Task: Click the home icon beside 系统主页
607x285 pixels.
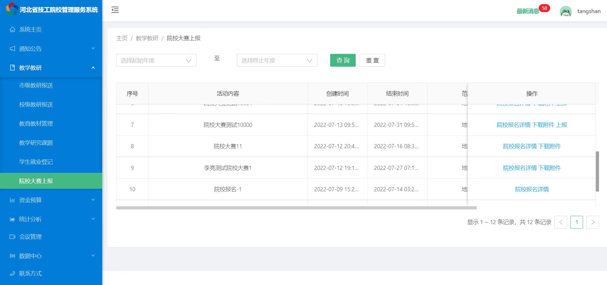Action: tap(12, 29)
